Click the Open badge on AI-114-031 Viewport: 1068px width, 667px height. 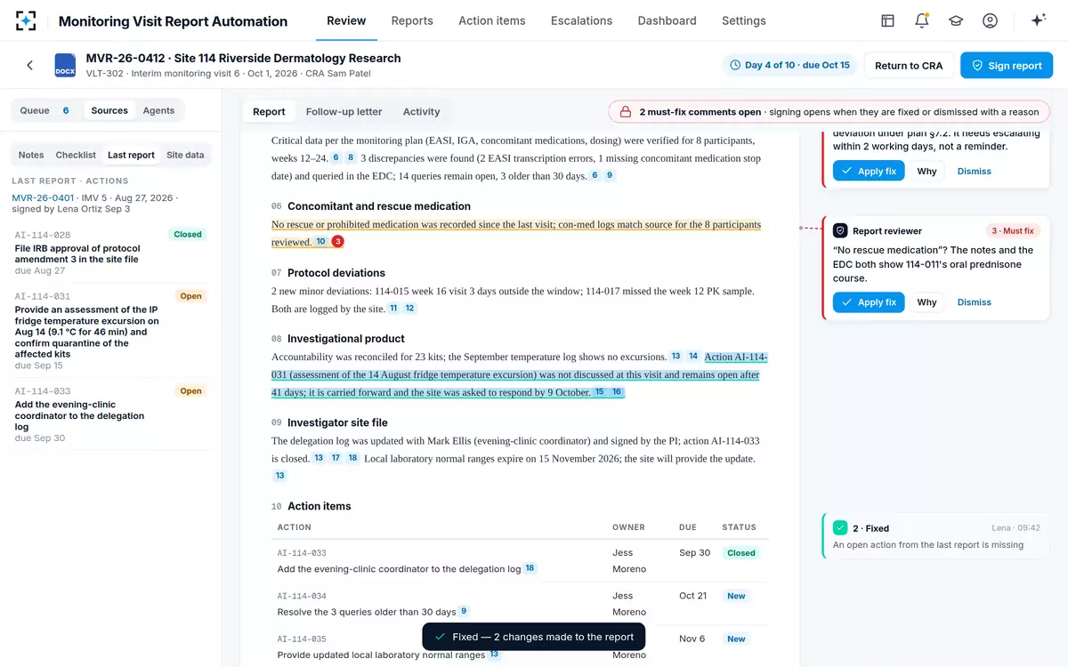[190, 296]
